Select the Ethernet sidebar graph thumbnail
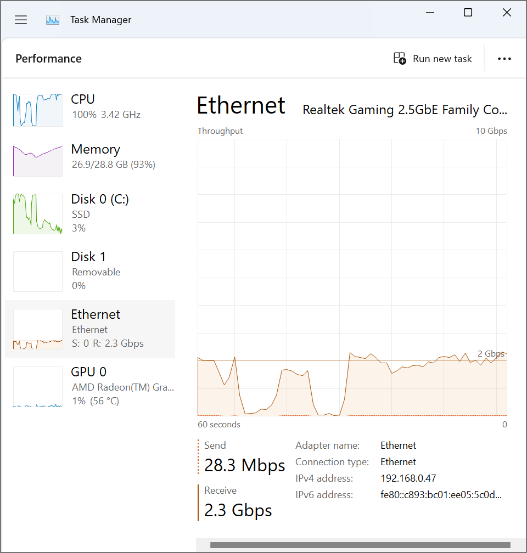Screen dimensions: 527x553 [38, 329]
